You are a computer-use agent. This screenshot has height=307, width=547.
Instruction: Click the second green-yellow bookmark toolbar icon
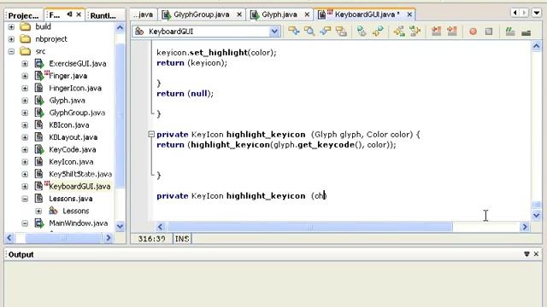click(378, 32)
